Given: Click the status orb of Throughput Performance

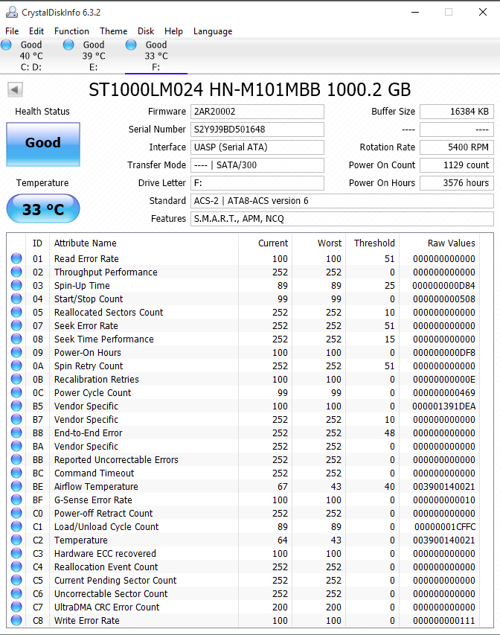Looking at the screenshot, I should 16,272.
